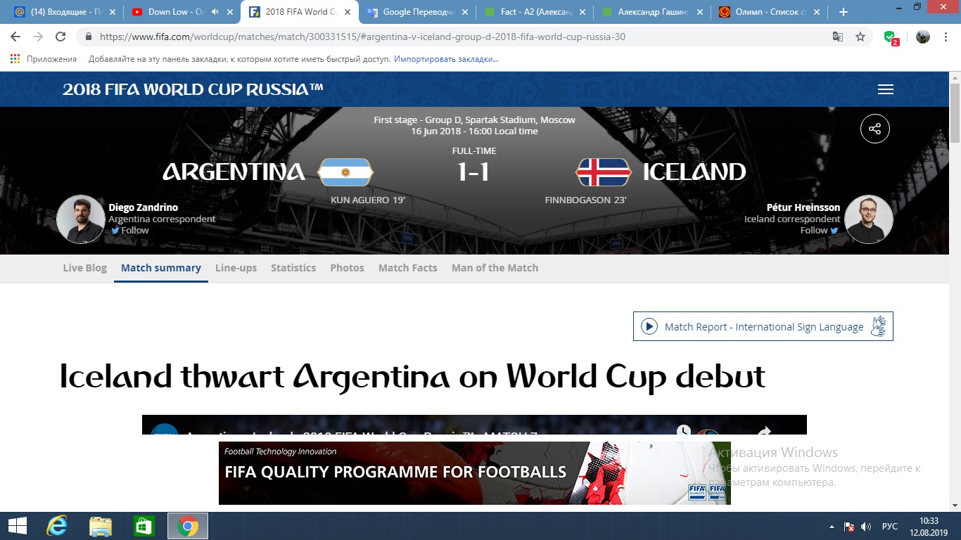Open File Explorer from taskbar

(x=100, y=526)
